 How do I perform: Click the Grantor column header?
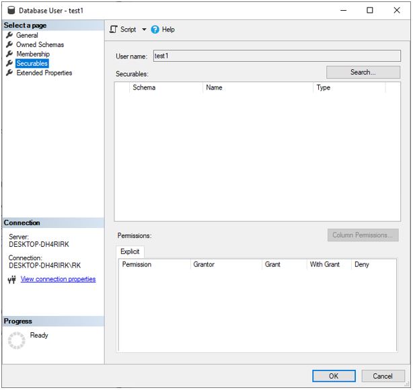[x=226, y=264]
